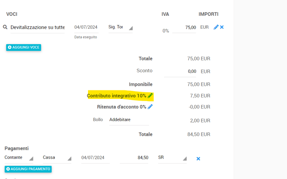Open the Cassa account dropdown
The width and height of the screenshot is (287, 179).
click(57, 158)
